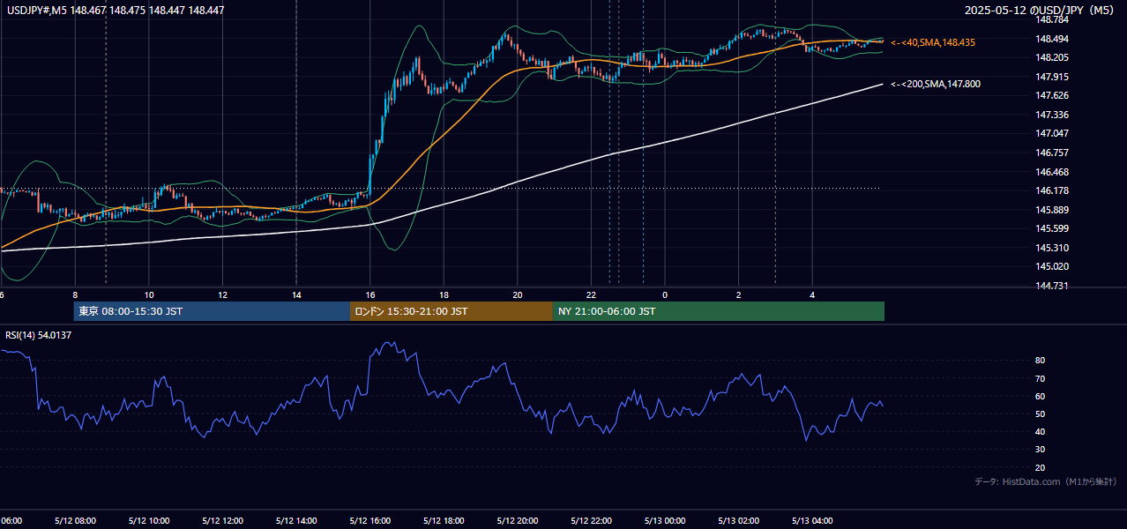Click the ロンドン 15:30-21:00 JST session bar

(x=452, y=311)
